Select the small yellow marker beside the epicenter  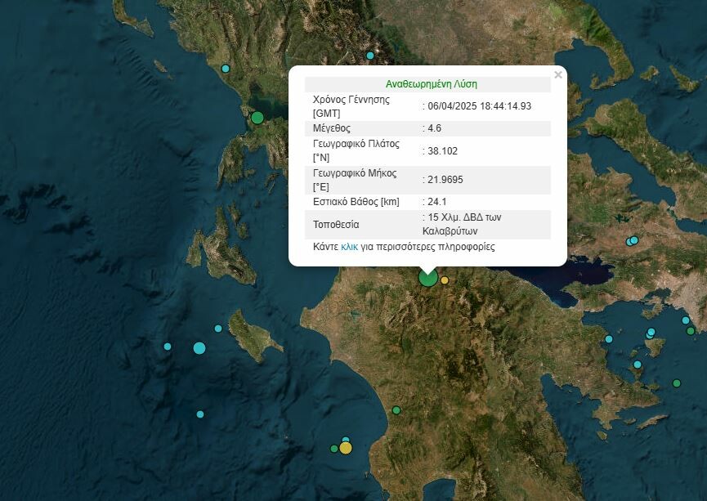pos(445,280)
